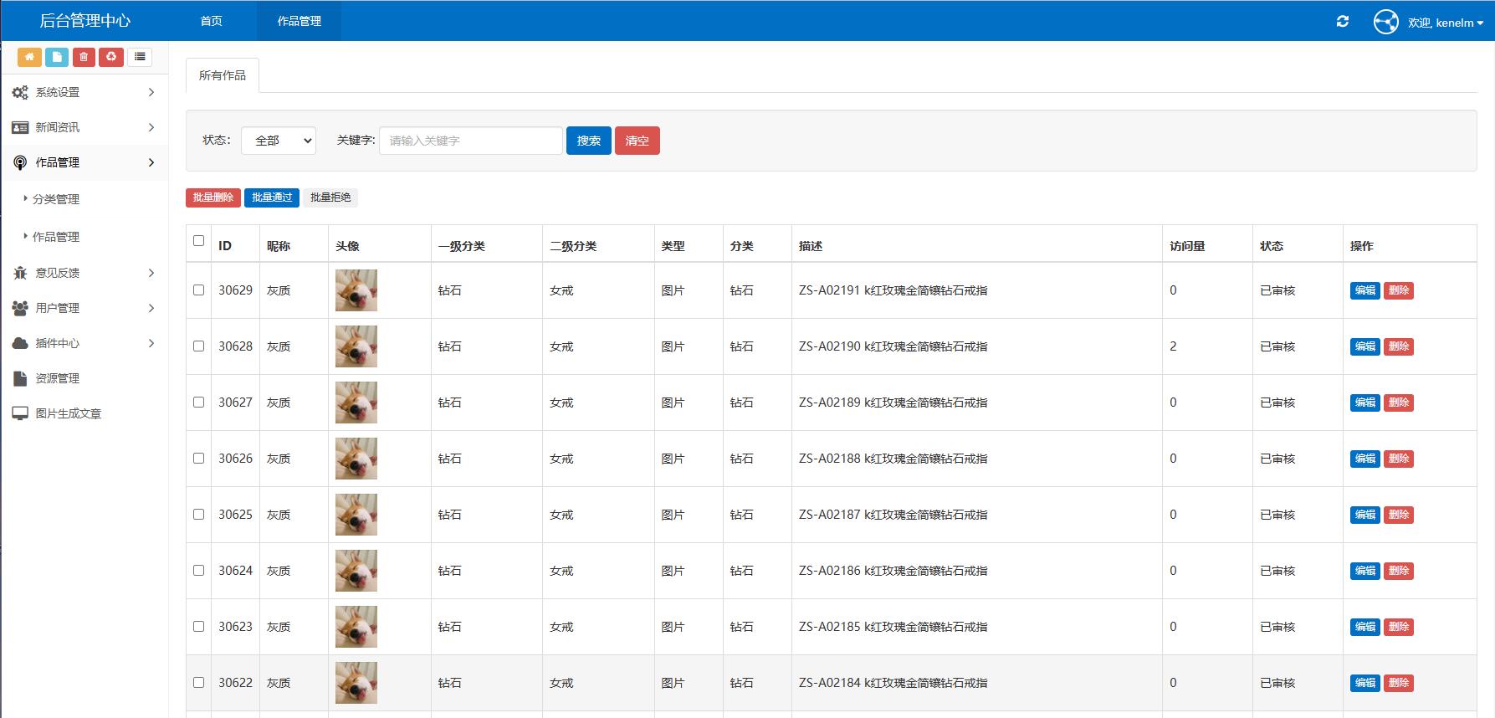1495x718 pixels.
Task: Click the red trash can icon button
Action: [x=84, y=57]
